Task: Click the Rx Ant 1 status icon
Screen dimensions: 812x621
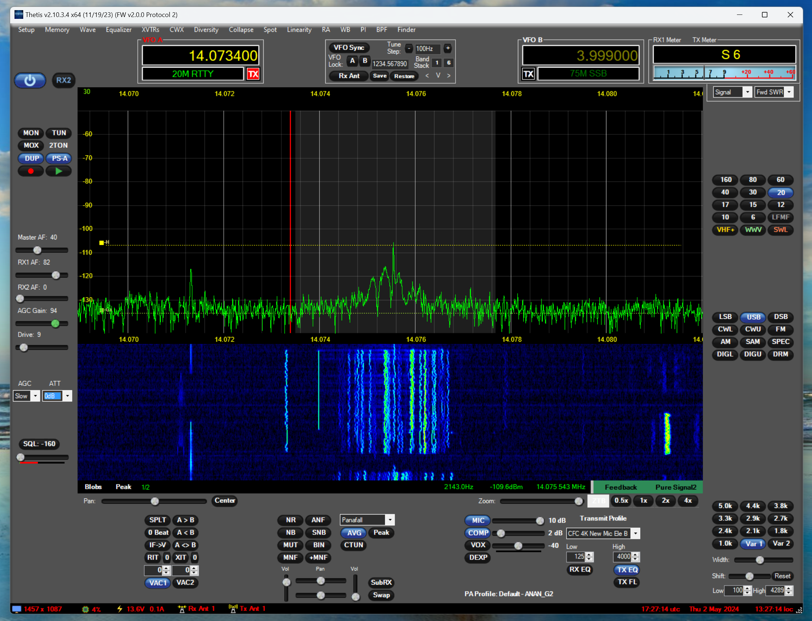Action: (x=182, y=609)
